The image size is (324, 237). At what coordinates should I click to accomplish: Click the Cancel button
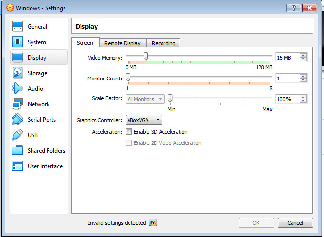(295, 223)
